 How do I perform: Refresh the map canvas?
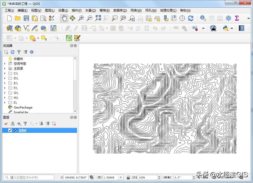pyautogui.click(x=191, y=18)
